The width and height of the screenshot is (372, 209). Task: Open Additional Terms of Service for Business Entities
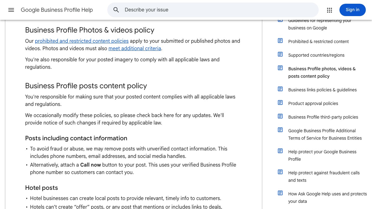325,134
